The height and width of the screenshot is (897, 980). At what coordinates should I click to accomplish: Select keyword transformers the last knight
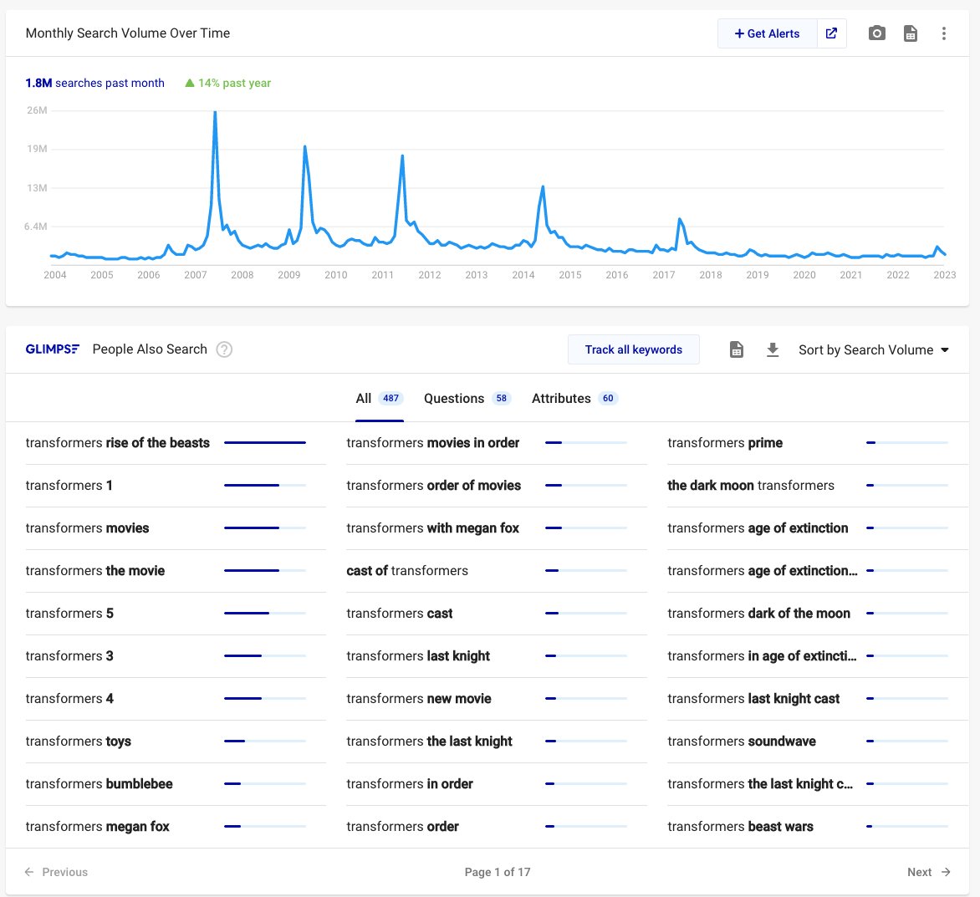pyautogui.click(x=429, y=741)
